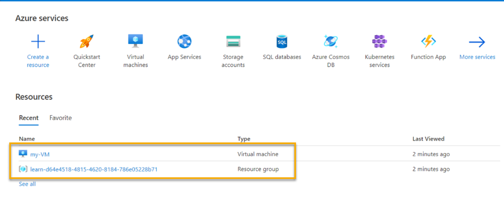The width and height of the screenshot is (504, 200).
Task: Click the resource group icon beside learn-d64e4518
Action: click(23, 169)
